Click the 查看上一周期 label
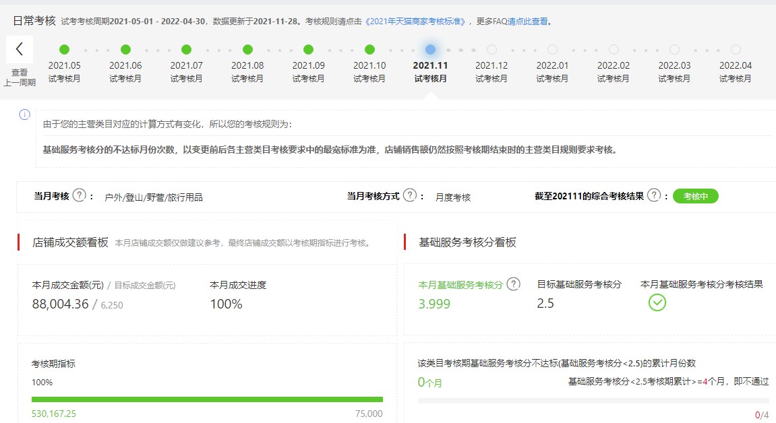The height and width of the screenshot is (423, 776). tap(20, 77)
